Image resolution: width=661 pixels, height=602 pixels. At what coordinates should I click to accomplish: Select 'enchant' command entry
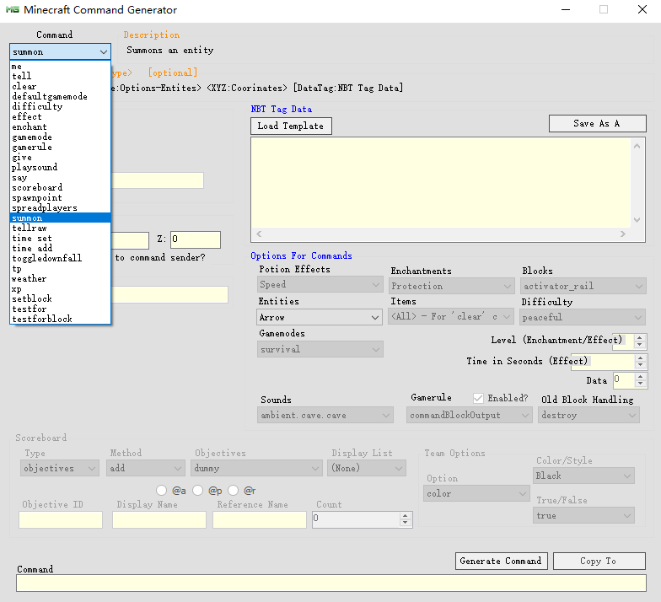point(61,126)
